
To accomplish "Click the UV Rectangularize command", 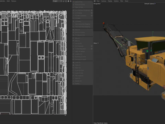I will pyautogui.click(x=81, y=49).
